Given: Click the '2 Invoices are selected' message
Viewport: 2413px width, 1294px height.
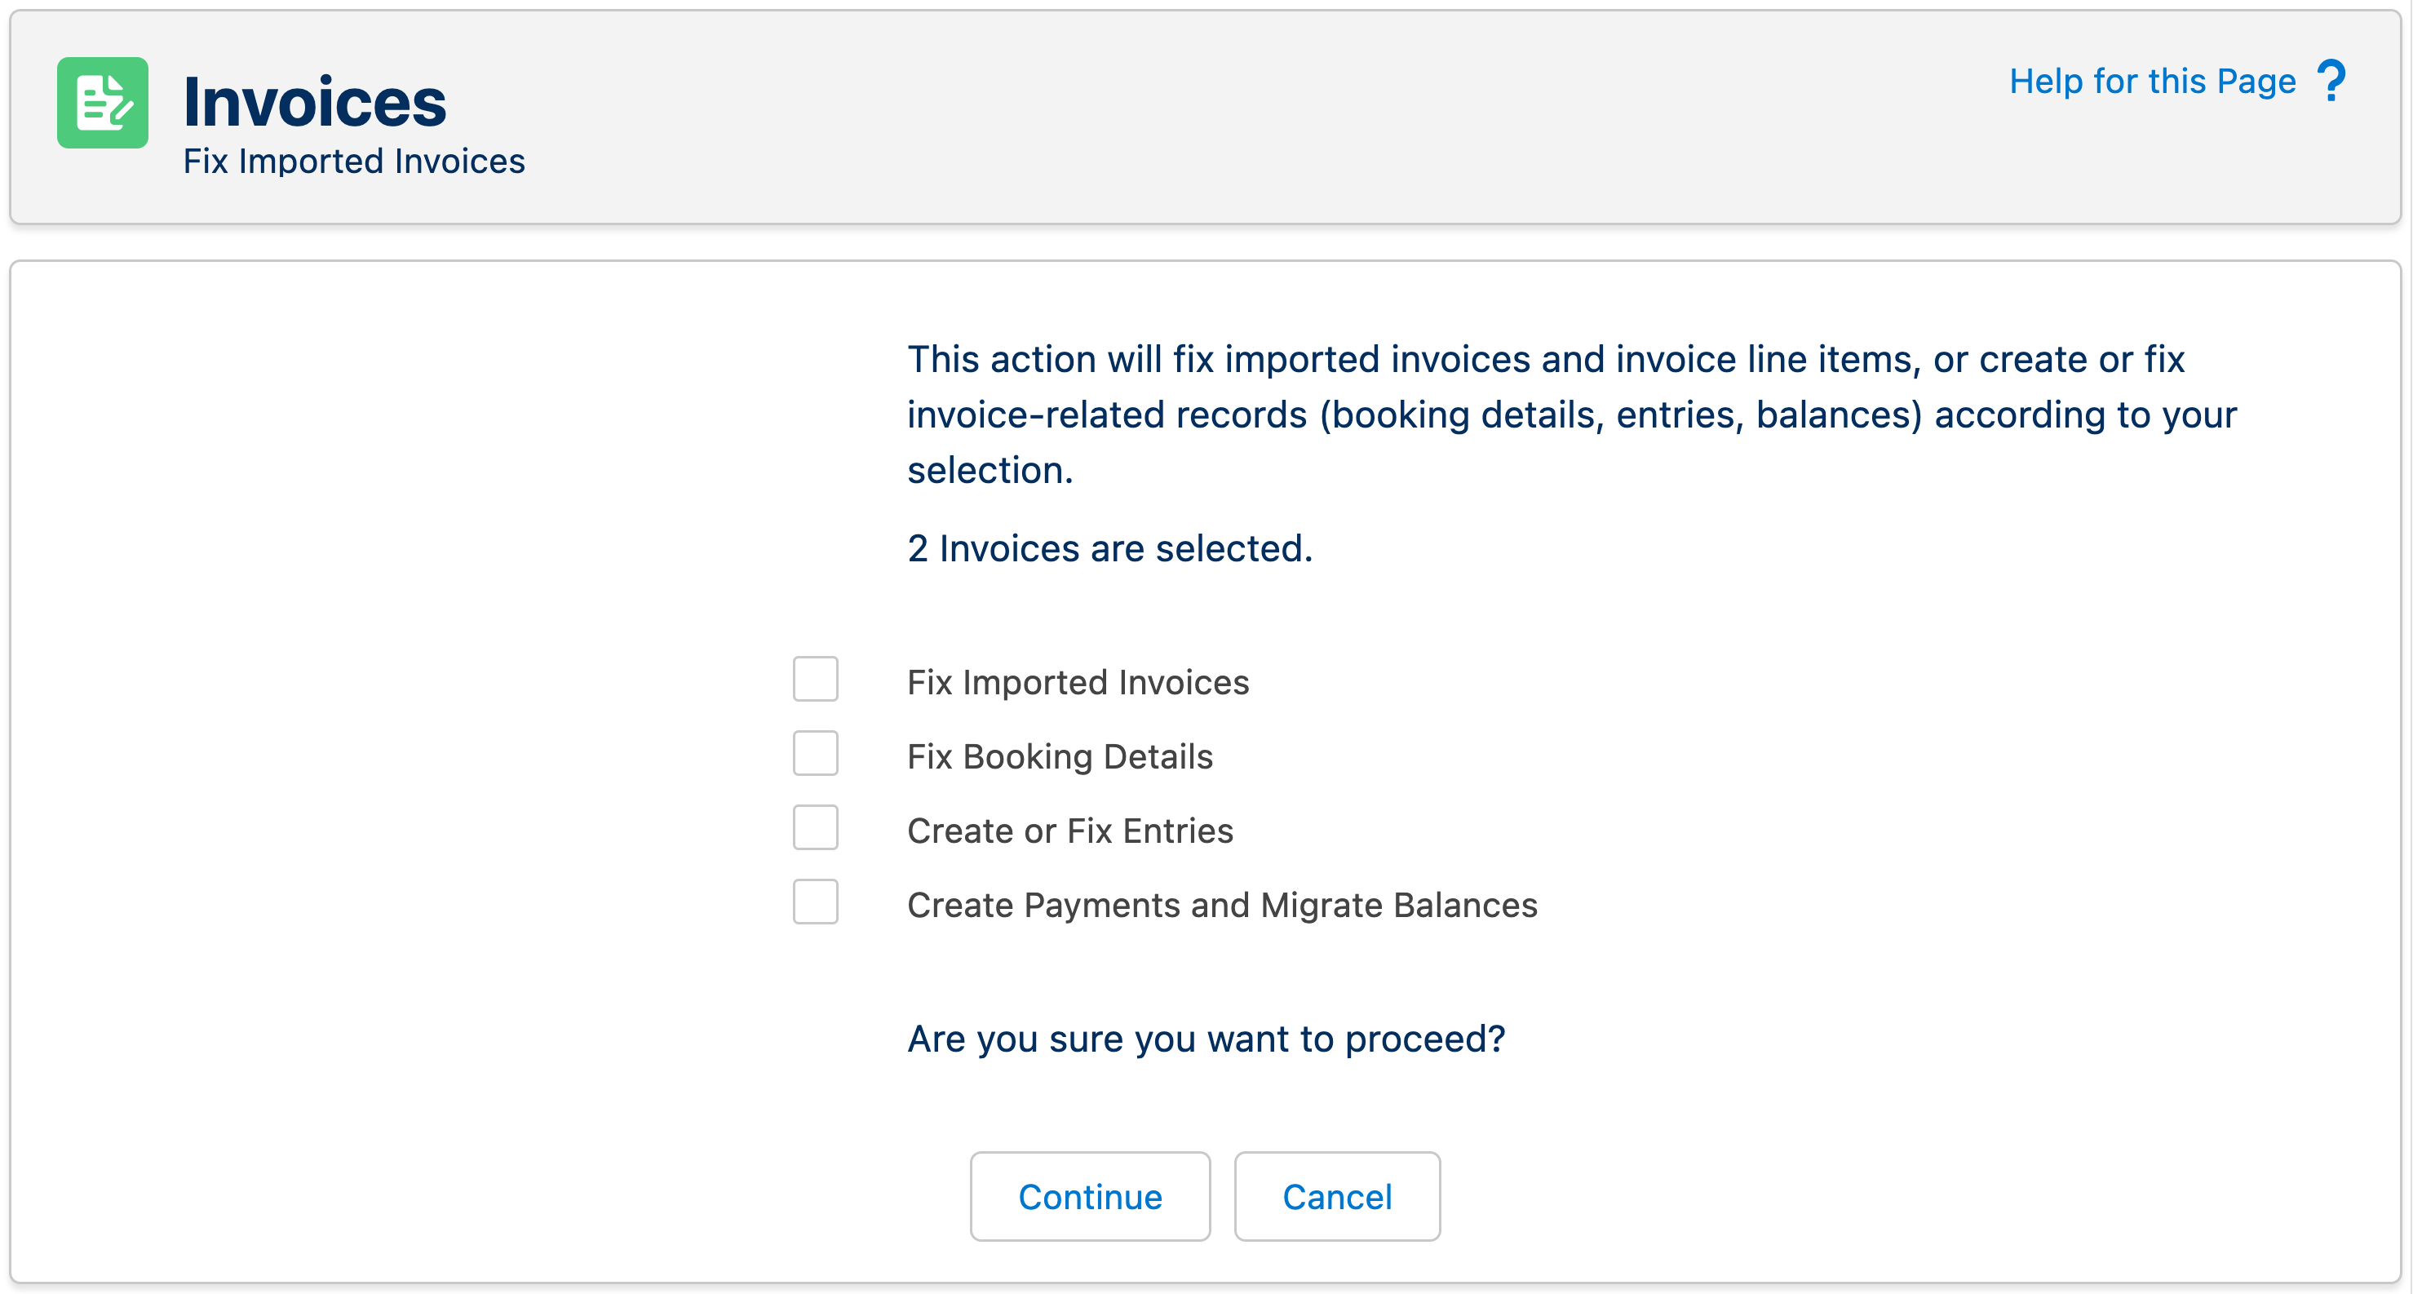Looking at the screenshot, I should tap(1109, 548).
